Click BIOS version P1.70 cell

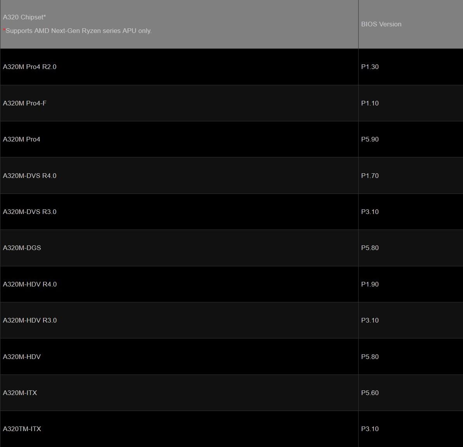click(x=370, y=176)
